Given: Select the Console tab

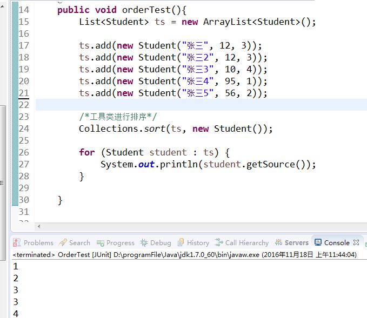Looking at the screenshot, I should tap(337, 243).
